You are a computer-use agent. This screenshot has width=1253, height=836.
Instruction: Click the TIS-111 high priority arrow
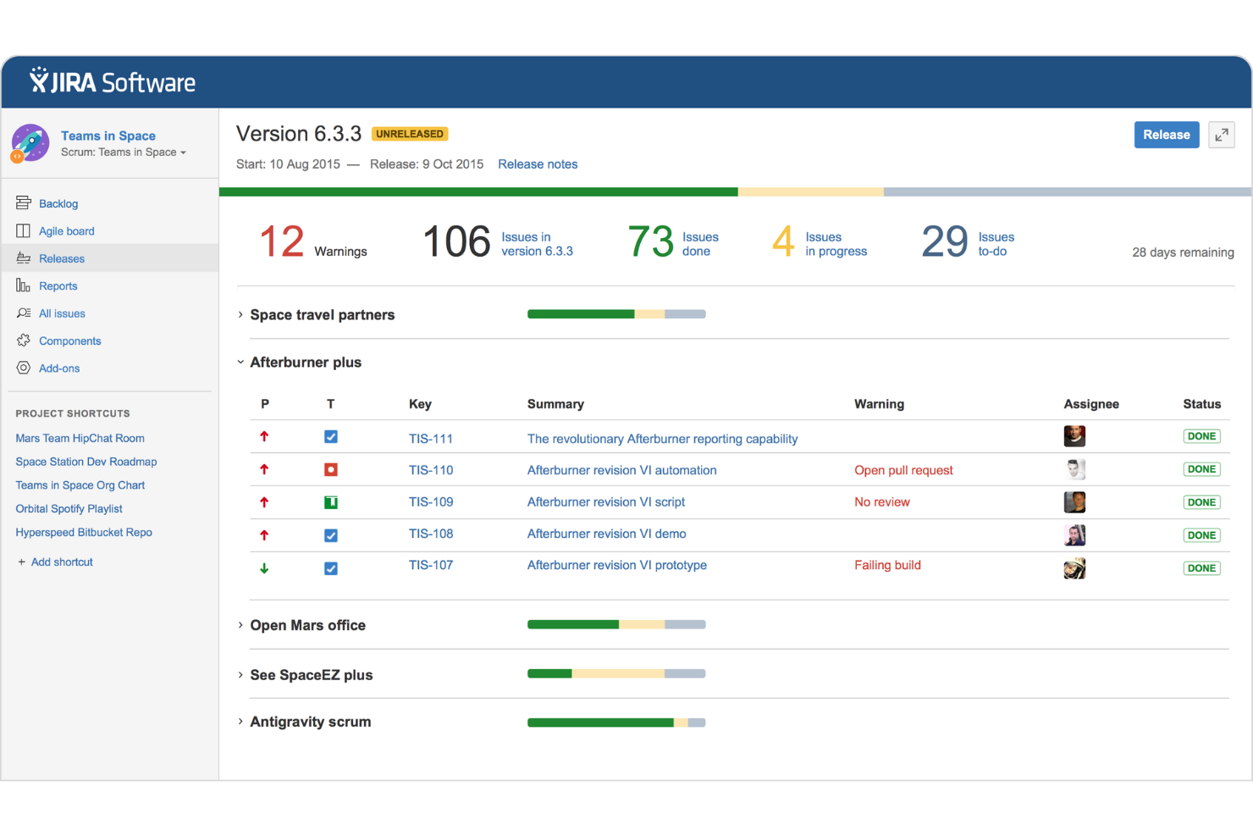(264, 437)
